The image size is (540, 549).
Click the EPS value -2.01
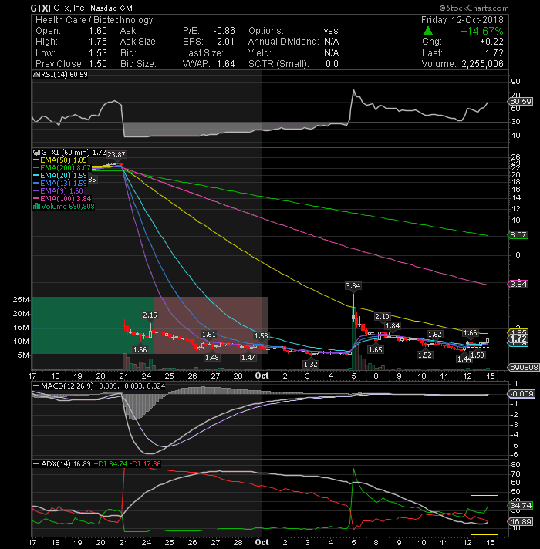point(224,42)
